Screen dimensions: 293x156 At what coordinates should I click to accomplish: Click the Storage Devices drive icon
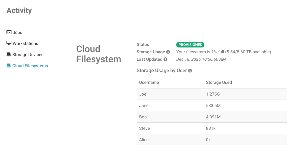[x=9, y=55]
